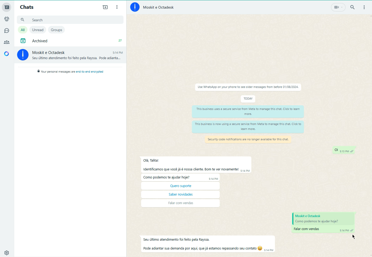Open the conversation three-dot menu
The image size is (372, 257).
[365, 7]
